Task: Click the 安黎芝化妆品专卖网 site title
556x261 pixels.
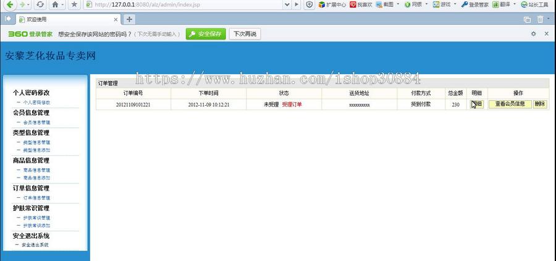Action: (x=51, y=56)
